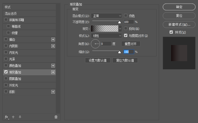Open the gradient picker dropdown arrow

(x=120, y=28)
